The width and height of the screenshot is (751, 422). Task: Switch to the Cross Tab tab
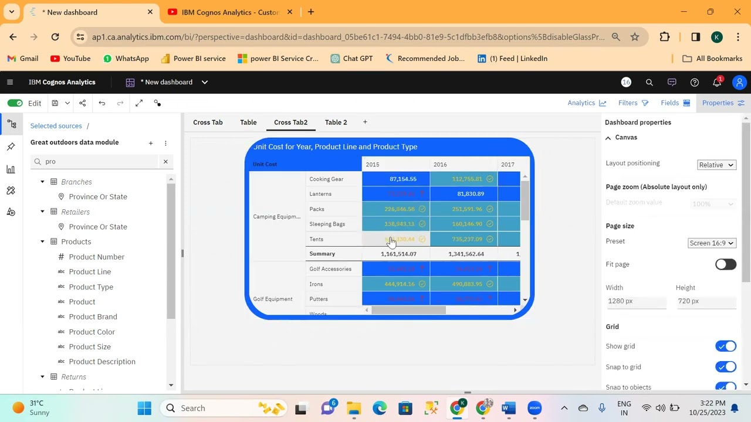click(208, 122)
